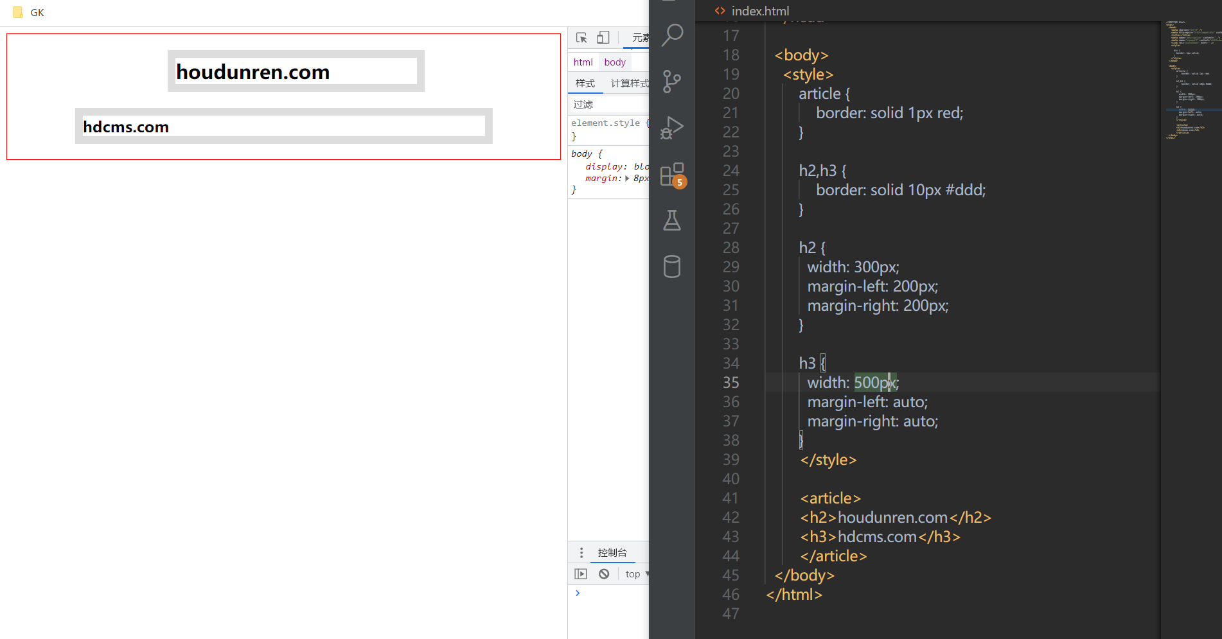Activate the DevTools element inspector picker
The width and height of the screenshot is (1222, 639).
pos(581,38)
